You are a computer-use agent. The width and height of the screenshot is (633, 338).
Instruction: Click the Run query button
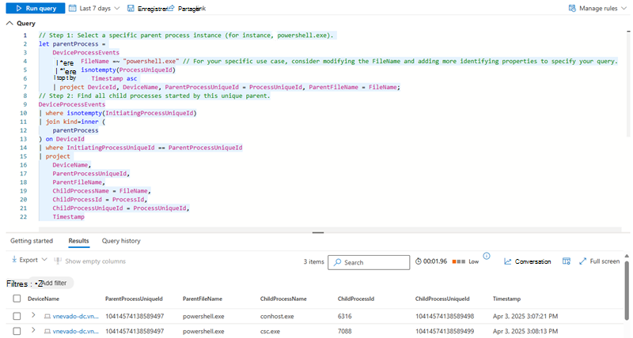pos(36,8)
